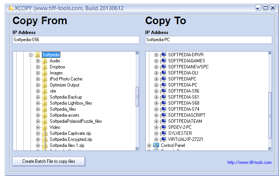The height and width of the screenshot is (176, 279).
Task: Click the Softpedia Captivate.zip archive icon
Action: [x=45, y=133]
